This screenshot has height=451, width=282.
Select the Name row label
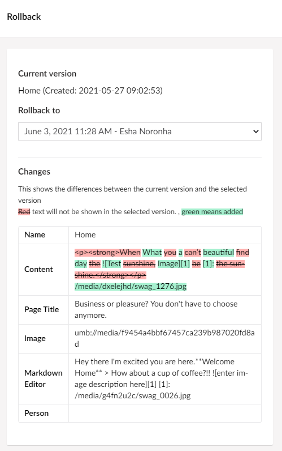[34, 235]
